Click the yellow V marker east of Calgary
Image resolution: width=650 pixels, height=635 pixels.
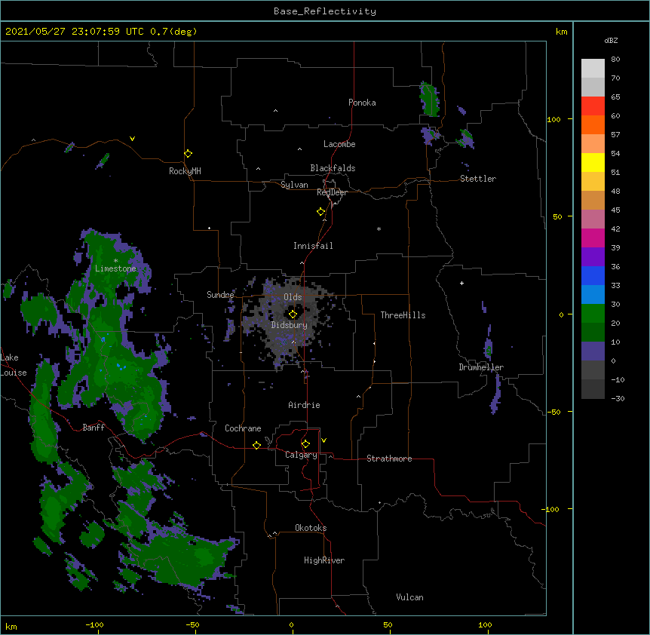pos(323,440)
